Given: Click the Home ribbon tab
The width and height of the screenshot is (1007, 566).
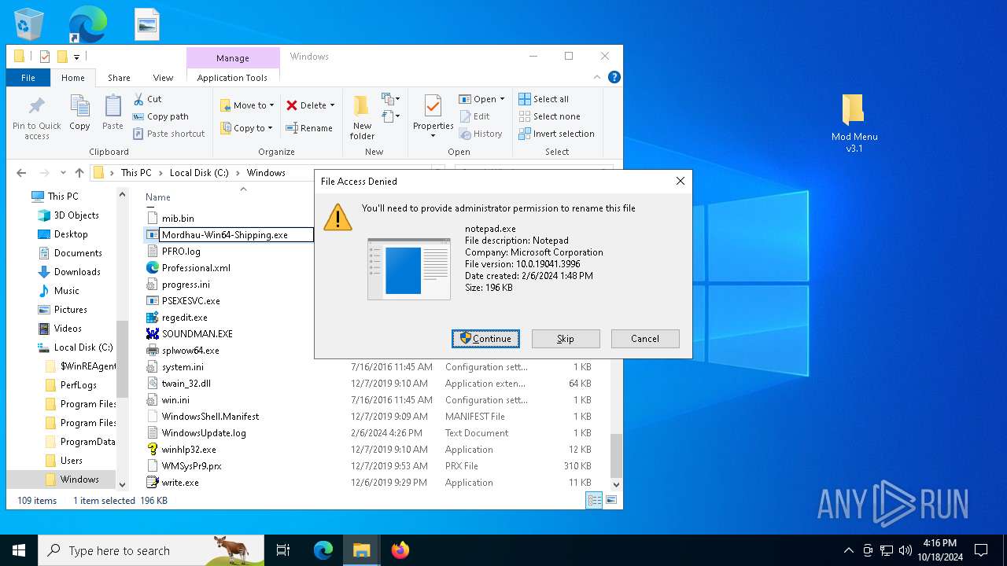Looking at the screenshot, I should pos(73,78).
